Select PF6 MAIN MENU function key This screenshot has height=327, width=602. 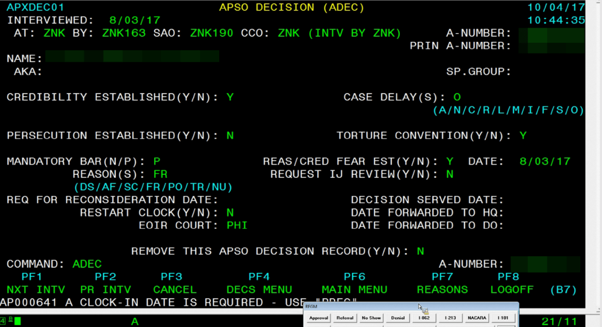pyautogui.click(x=354, y=283)
